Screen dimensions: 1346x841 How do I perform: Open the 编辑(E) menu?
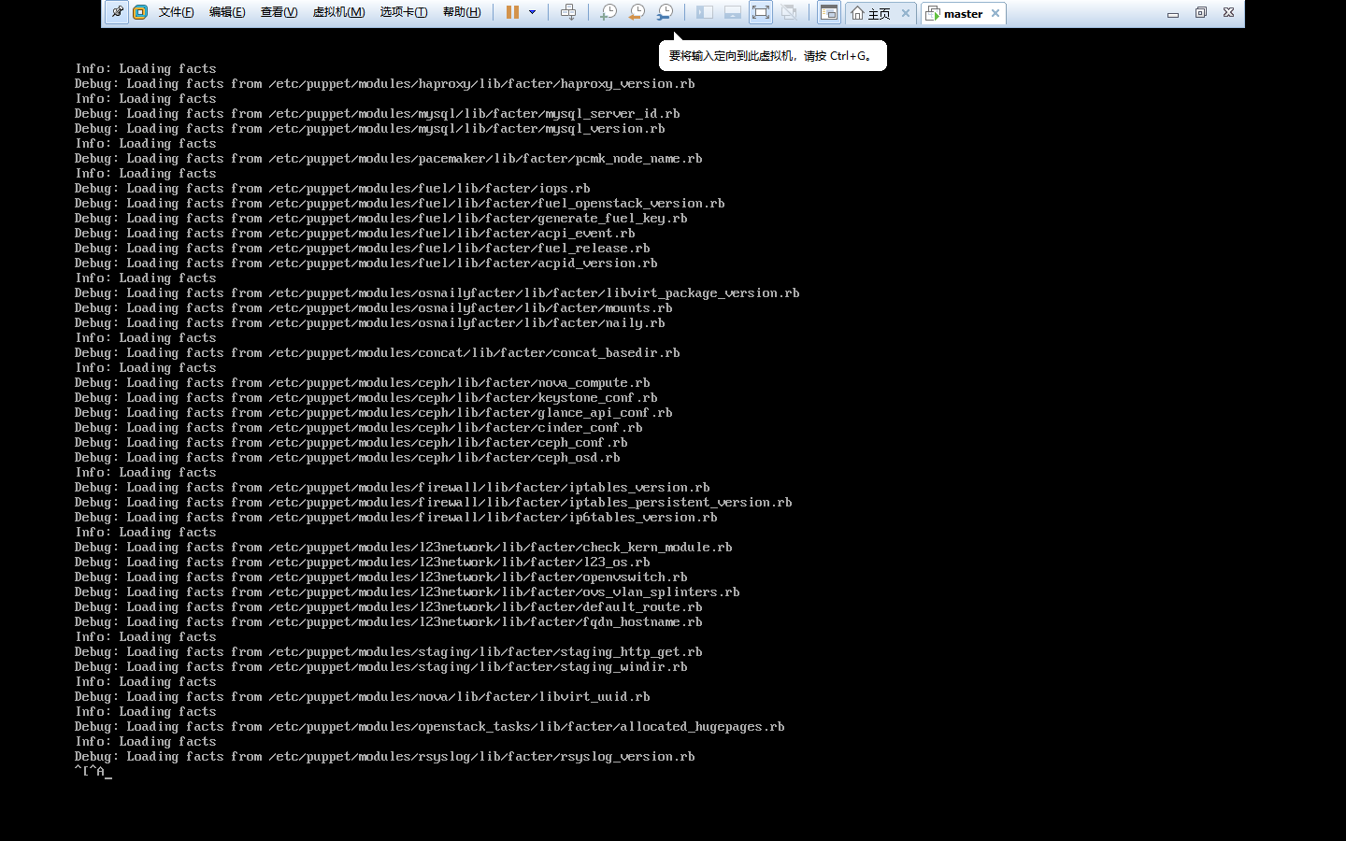click(227, 12)
